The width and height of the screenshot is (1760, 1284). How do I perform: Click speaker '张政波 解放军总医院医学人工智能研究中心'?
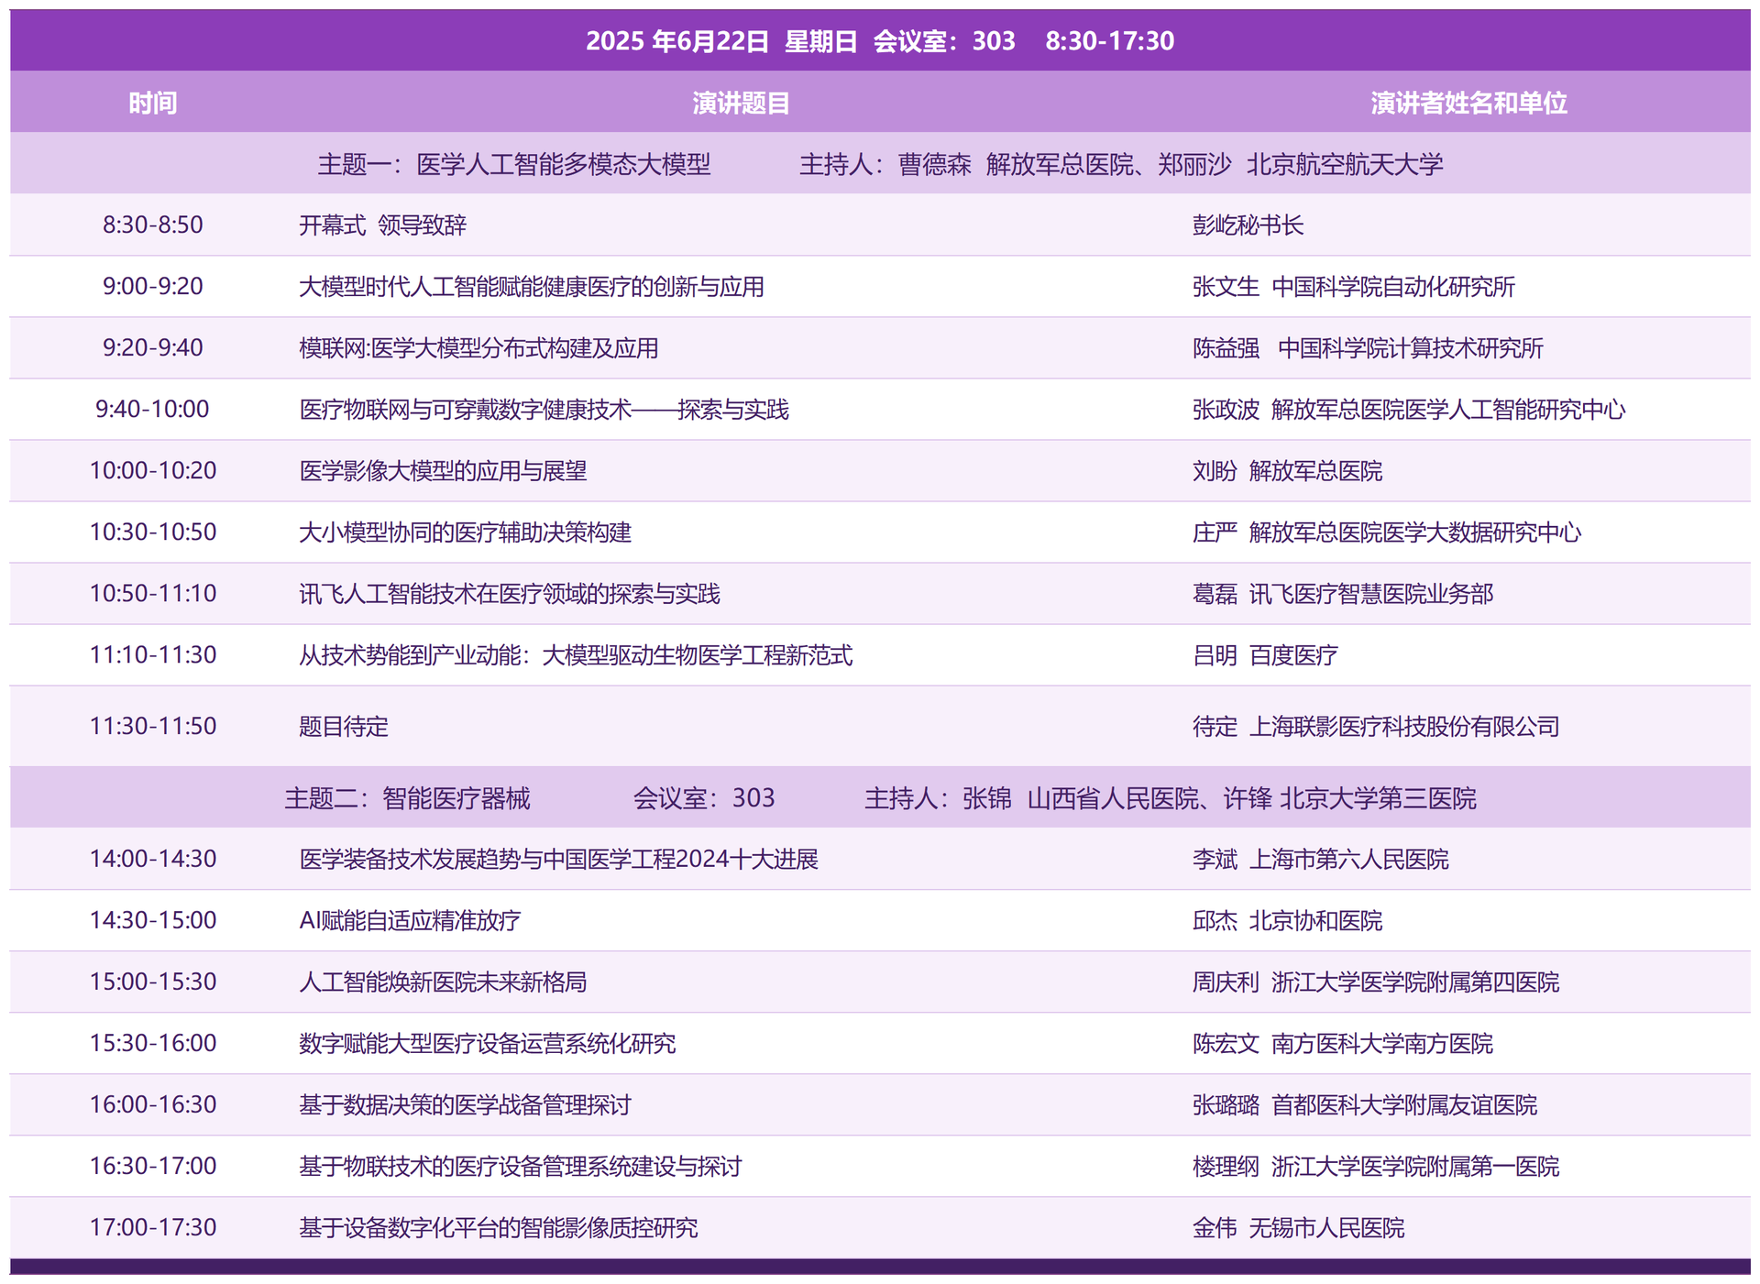(x=1408, y=409)
